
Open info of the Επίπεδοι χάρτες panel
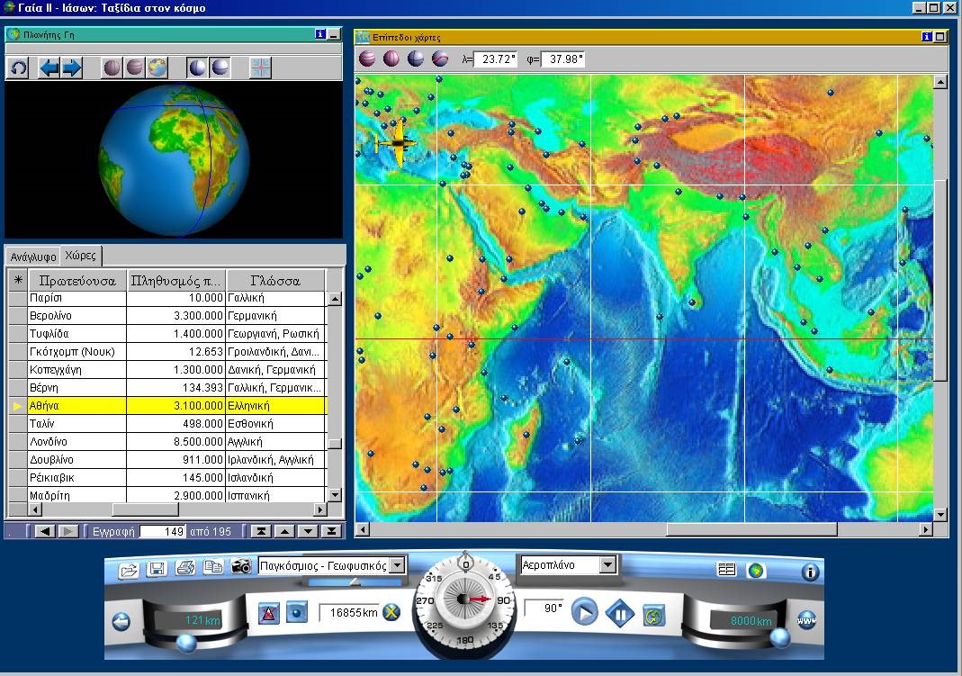tap(926, 37)
